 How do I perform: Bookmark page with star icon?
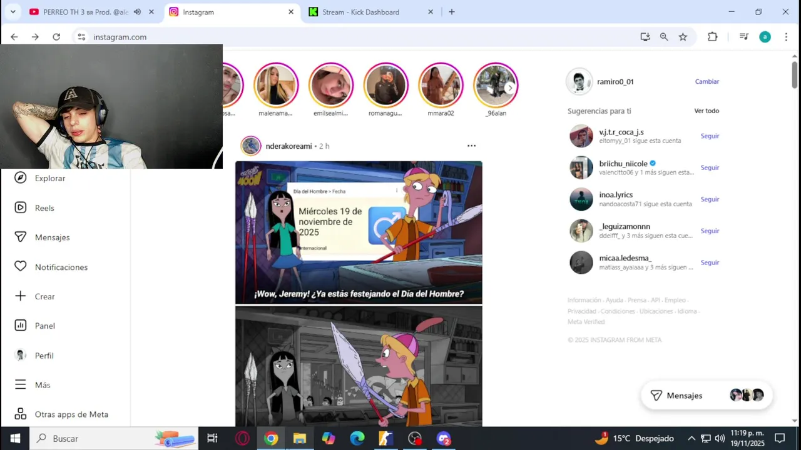click(x=683, y=37)
